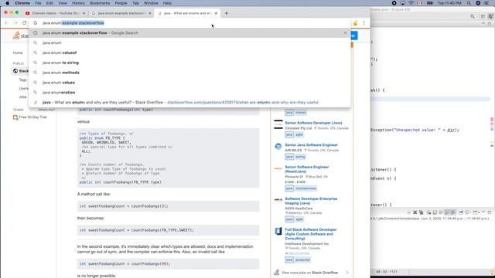Maximize the Eclipse console view
The width and height of the screenshot is (495, 278).
(490, 212)
